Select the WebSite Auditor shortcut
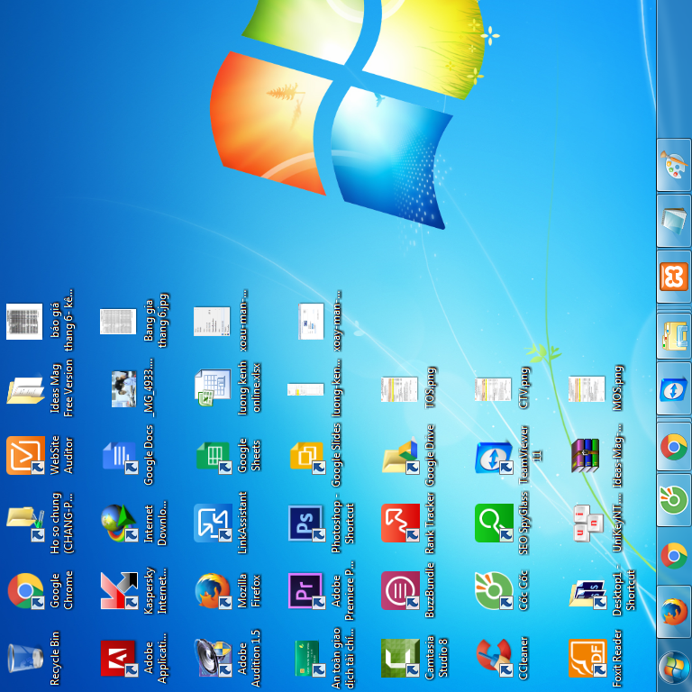 tap(25, 455)
